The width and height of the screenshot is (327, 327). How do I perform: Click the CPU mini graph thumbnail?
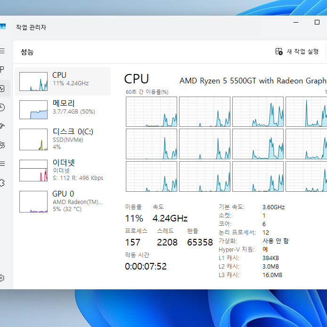click(x=33, y=82)
